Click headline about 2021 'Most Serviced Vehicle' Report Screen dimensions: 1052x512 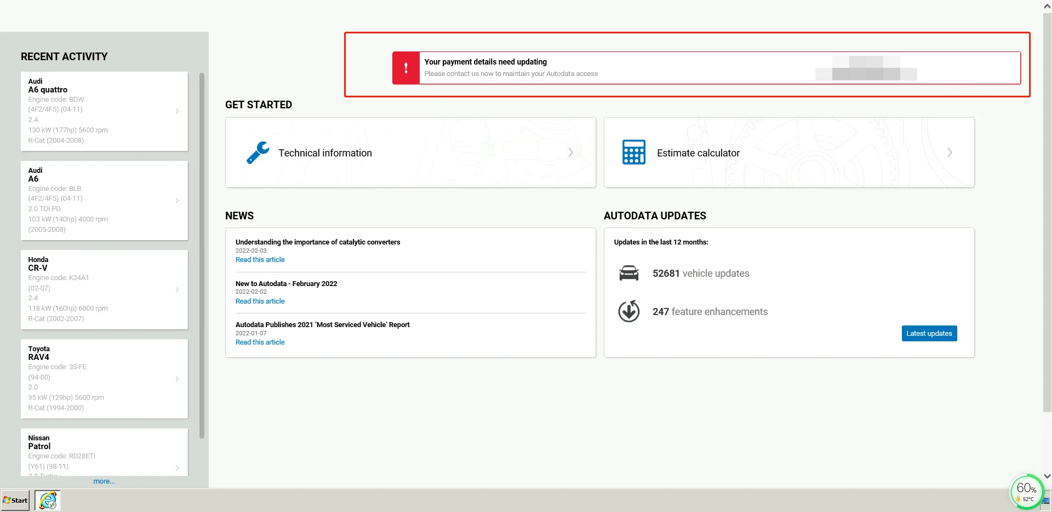pyautogui.click(x=323, y=325)
